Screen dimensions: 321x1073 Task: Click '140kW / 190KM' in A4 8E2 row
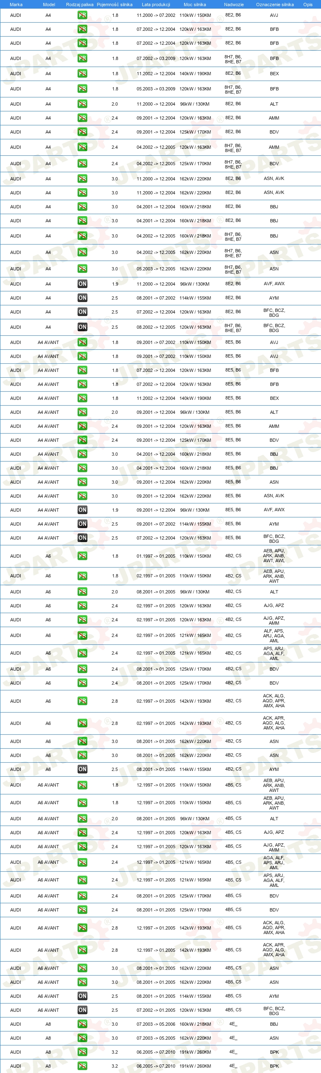pos(195,74)
